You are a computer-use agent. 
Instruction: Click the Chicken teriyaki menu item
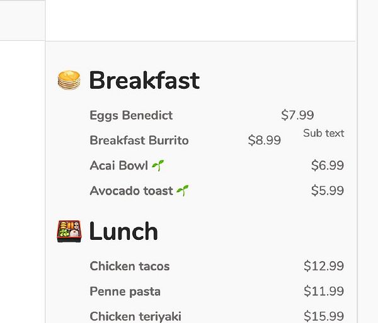pyautogui.click(x=135, y=316)
